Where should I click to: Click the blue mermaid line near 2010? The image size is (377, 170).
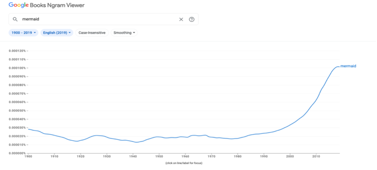tap(316, 100)
